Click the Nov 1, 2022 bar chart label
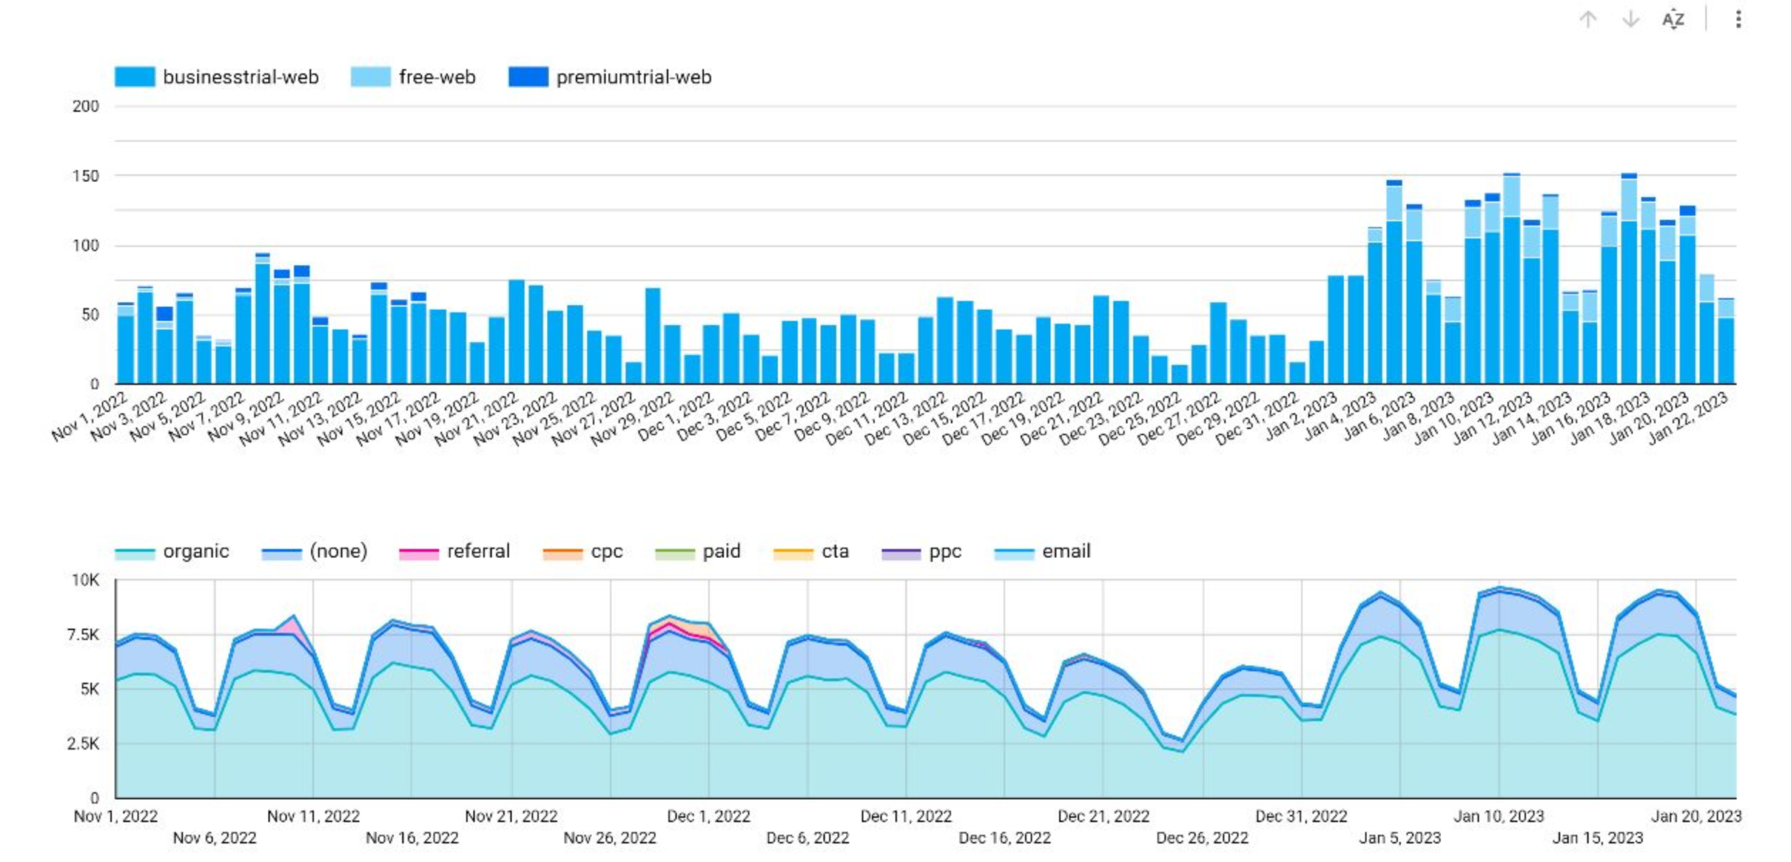 click(x=90, y=417)
